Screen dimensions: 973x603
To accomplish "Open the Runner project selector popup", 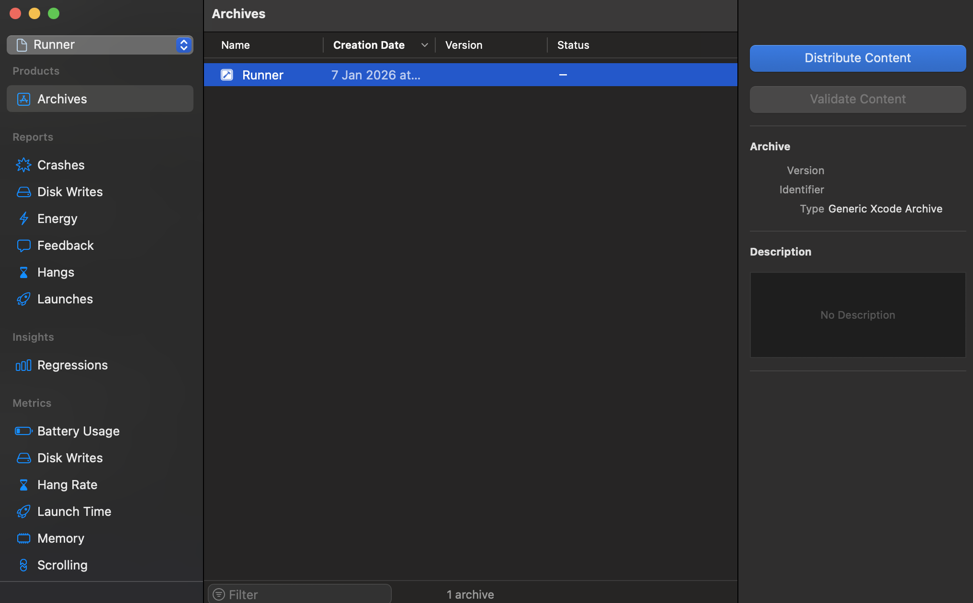I will click(x=100, y=45).
